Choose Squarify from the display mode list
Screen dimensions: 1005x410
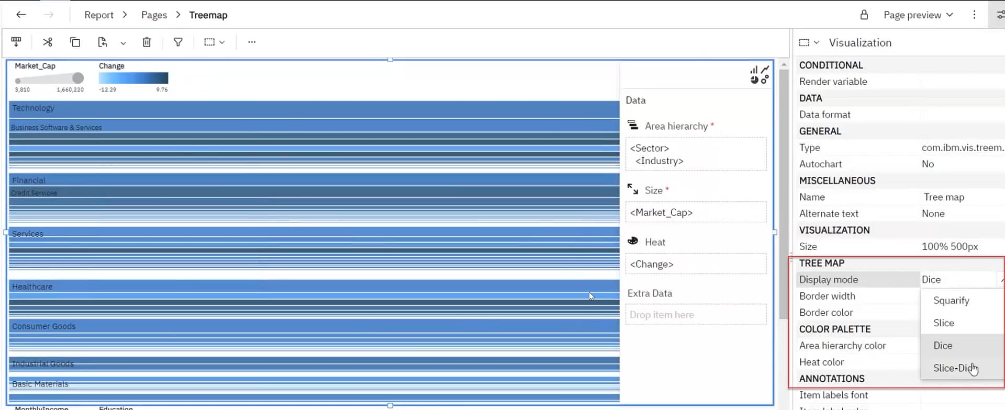click(951, 300)
